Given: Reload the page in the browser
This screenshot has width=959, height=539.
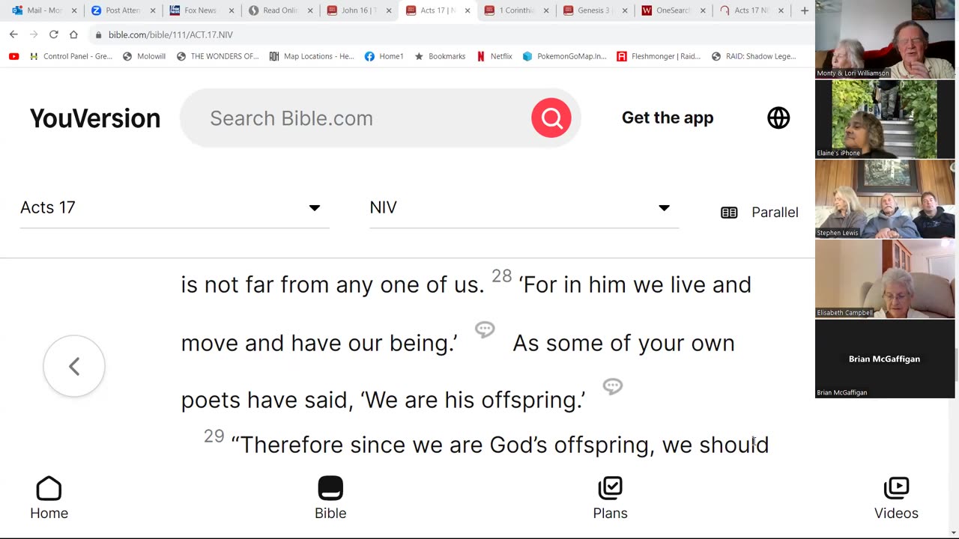Looking at the screenshot, I should pos(54,34).
